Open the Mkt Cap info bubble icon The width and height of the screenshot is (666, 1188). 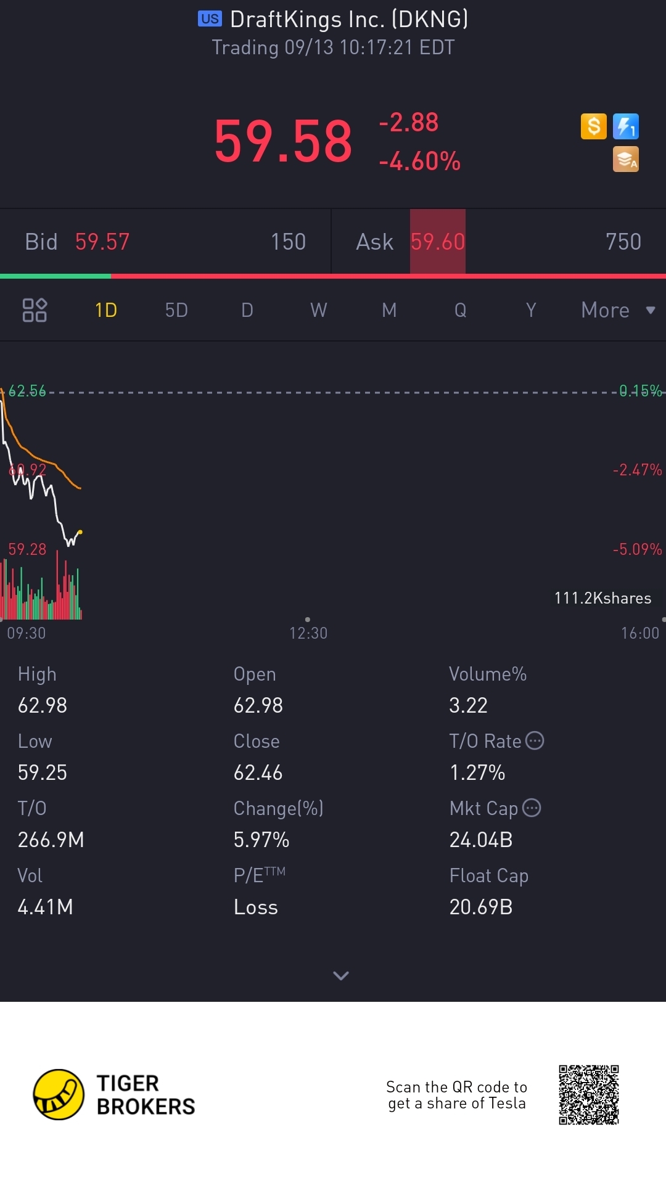point(532,808)
